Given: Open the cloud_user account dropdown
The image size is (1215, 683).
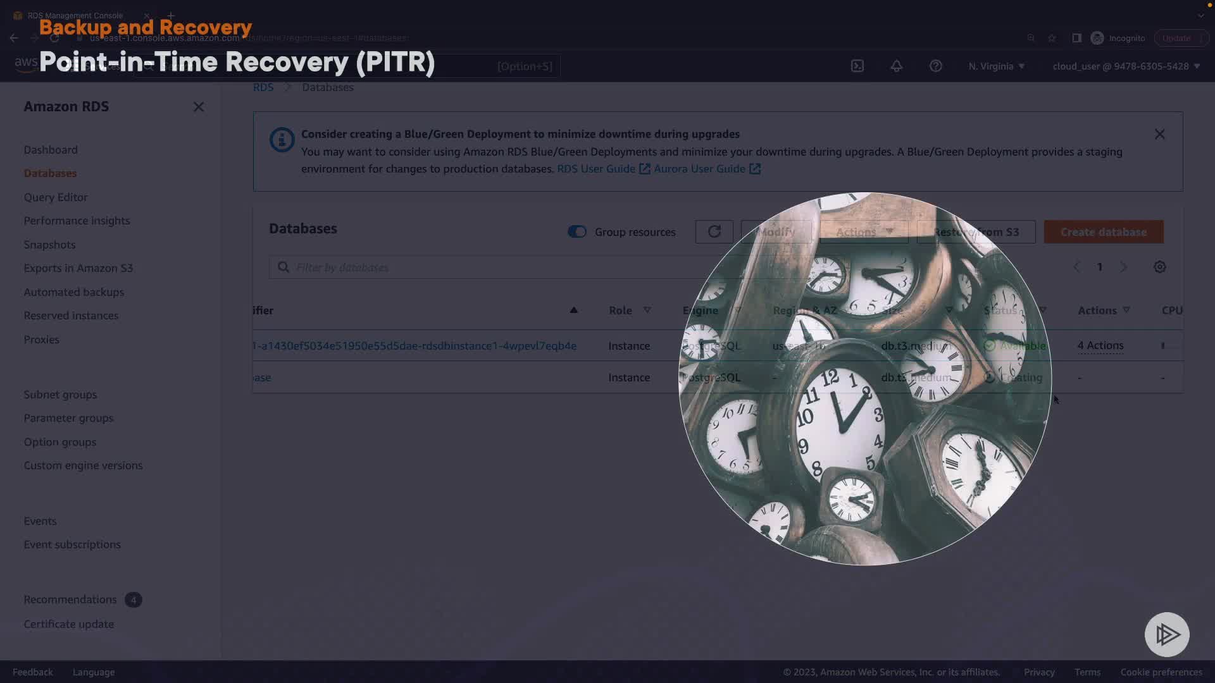Looking at the screenshot, I should [x=1126, y=66].
